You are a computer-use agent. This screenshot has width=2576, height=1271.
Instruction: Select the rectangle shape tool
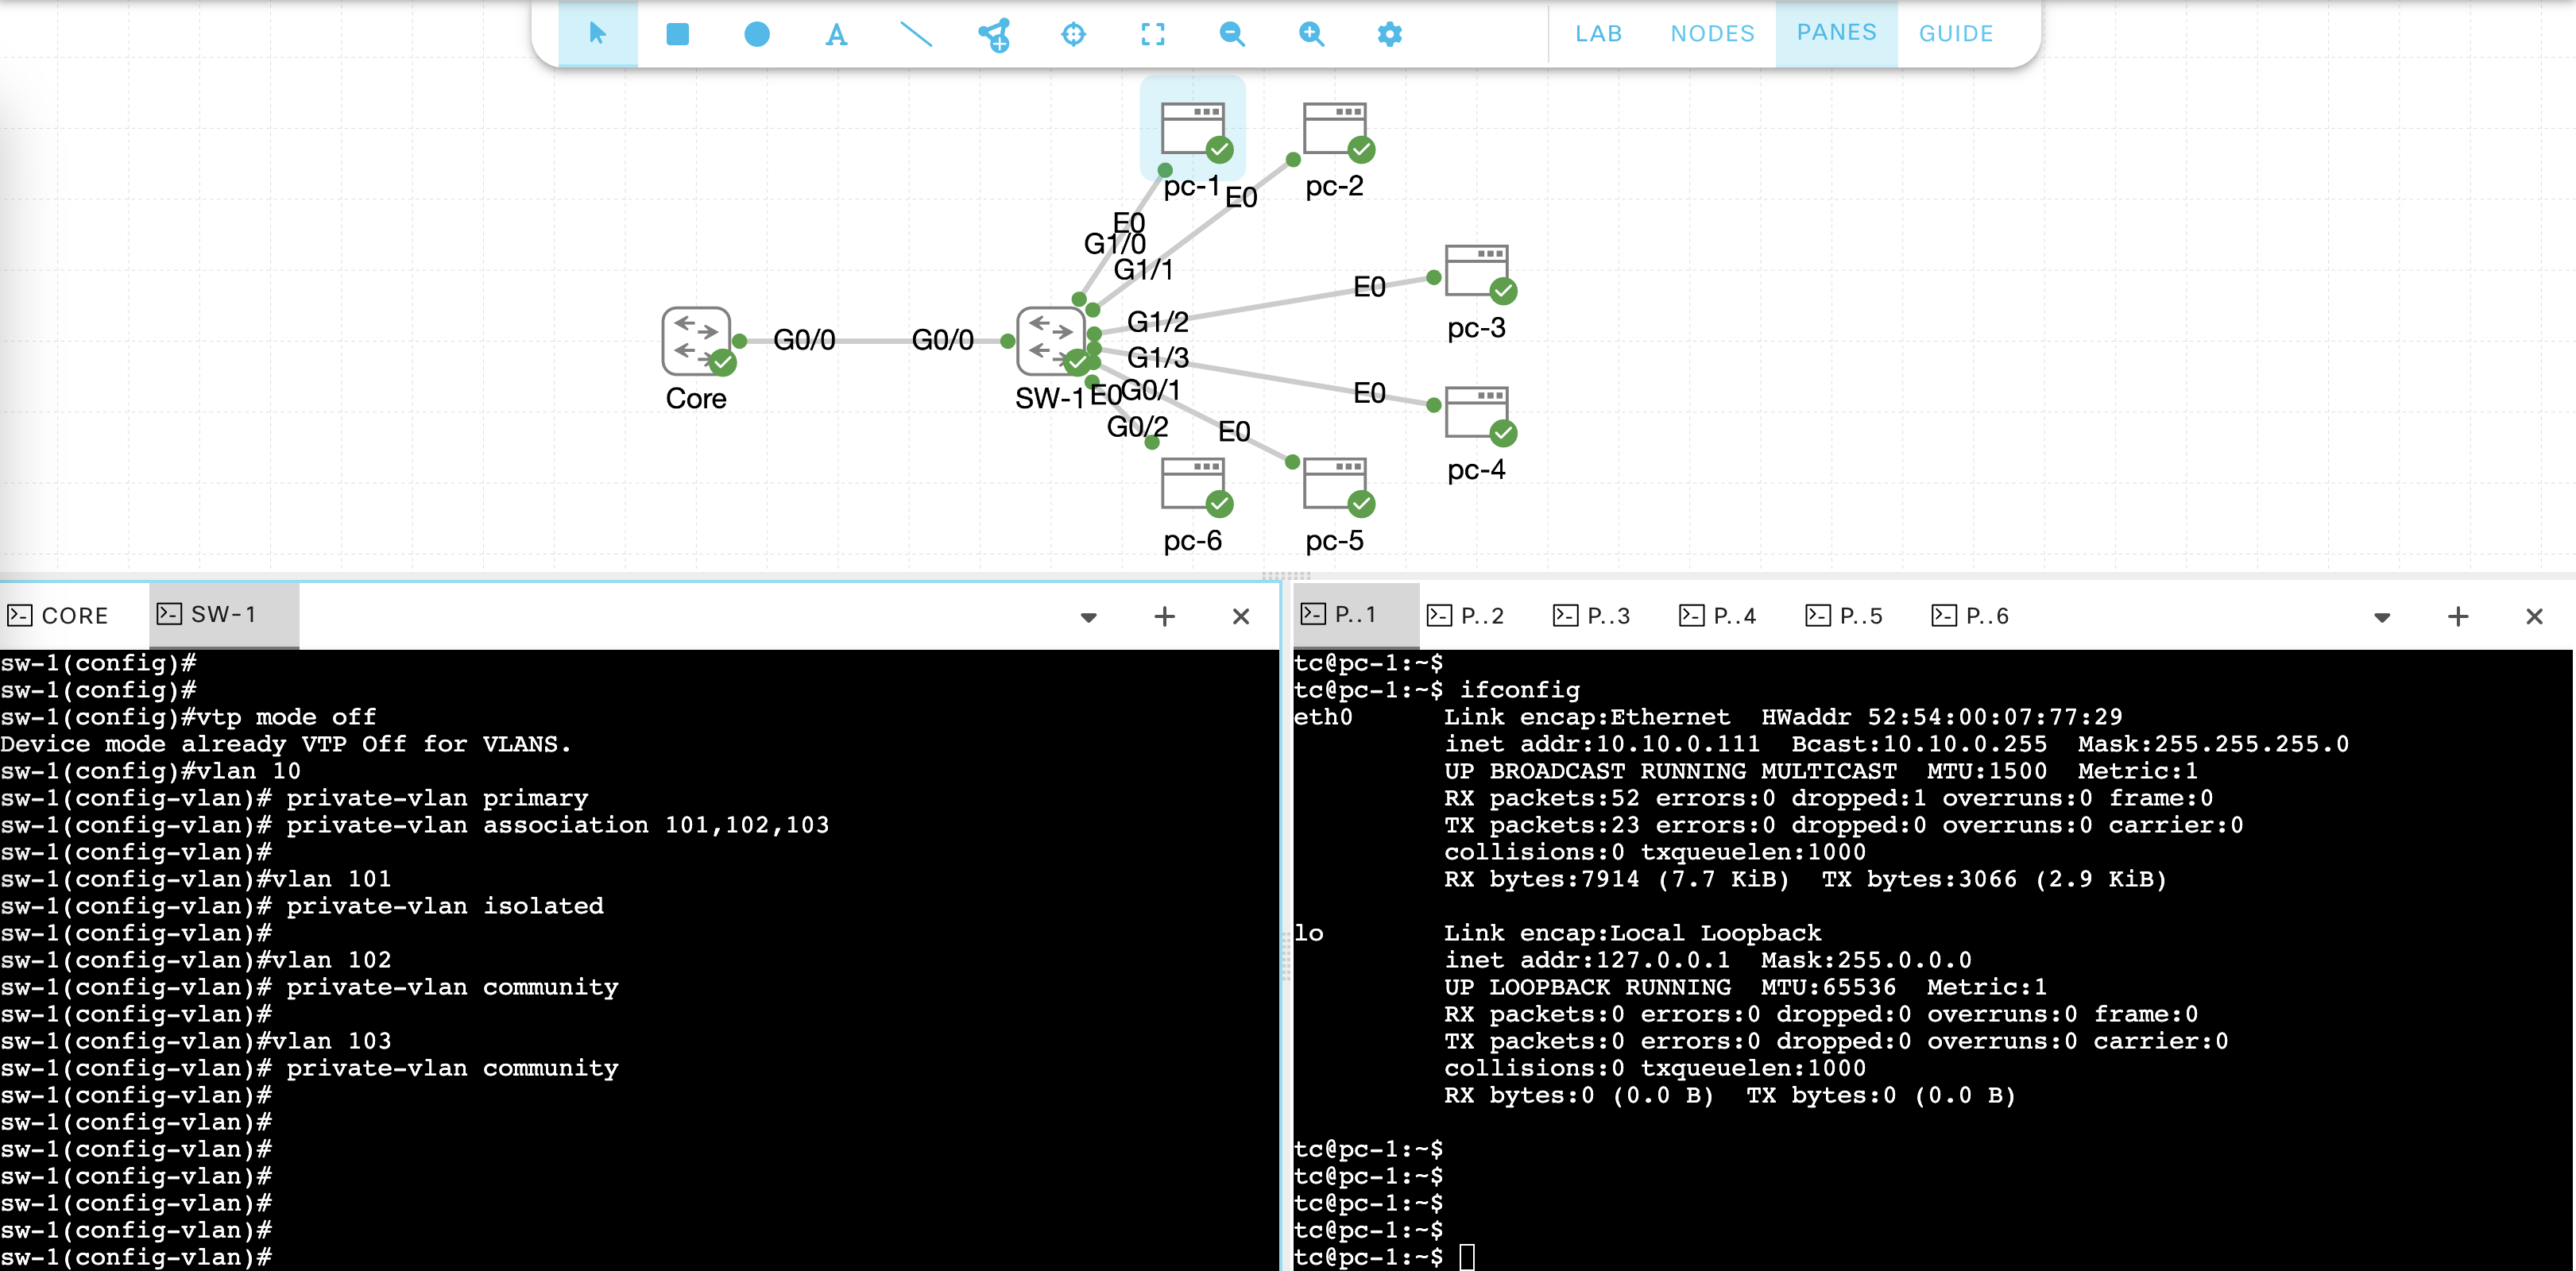tap(677, 34)
